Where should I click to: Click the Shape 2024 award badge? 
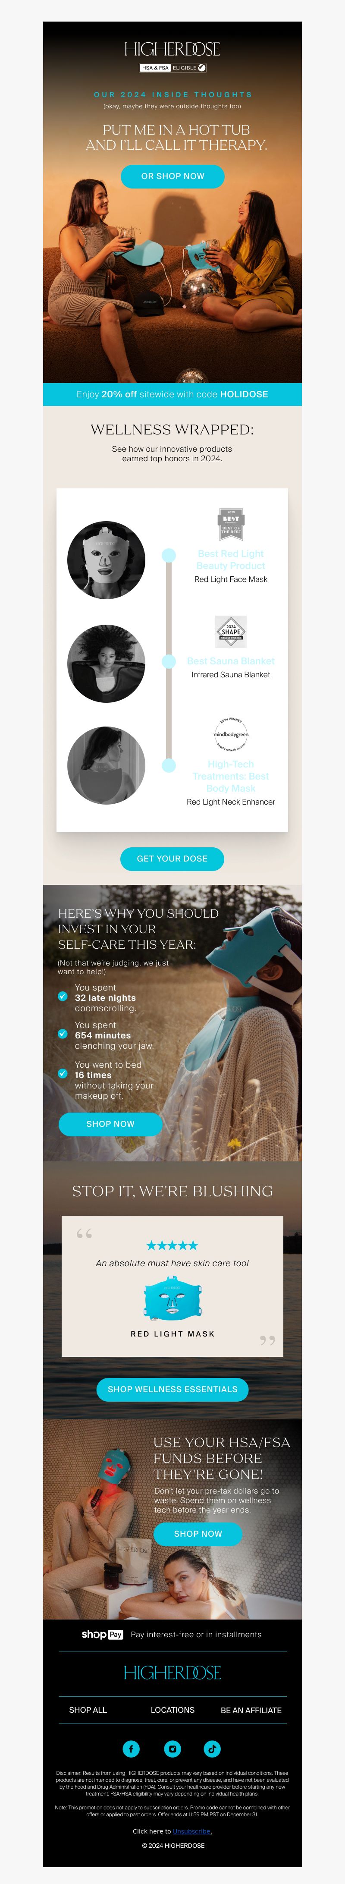pyautogui.click(x=231, y=631)
